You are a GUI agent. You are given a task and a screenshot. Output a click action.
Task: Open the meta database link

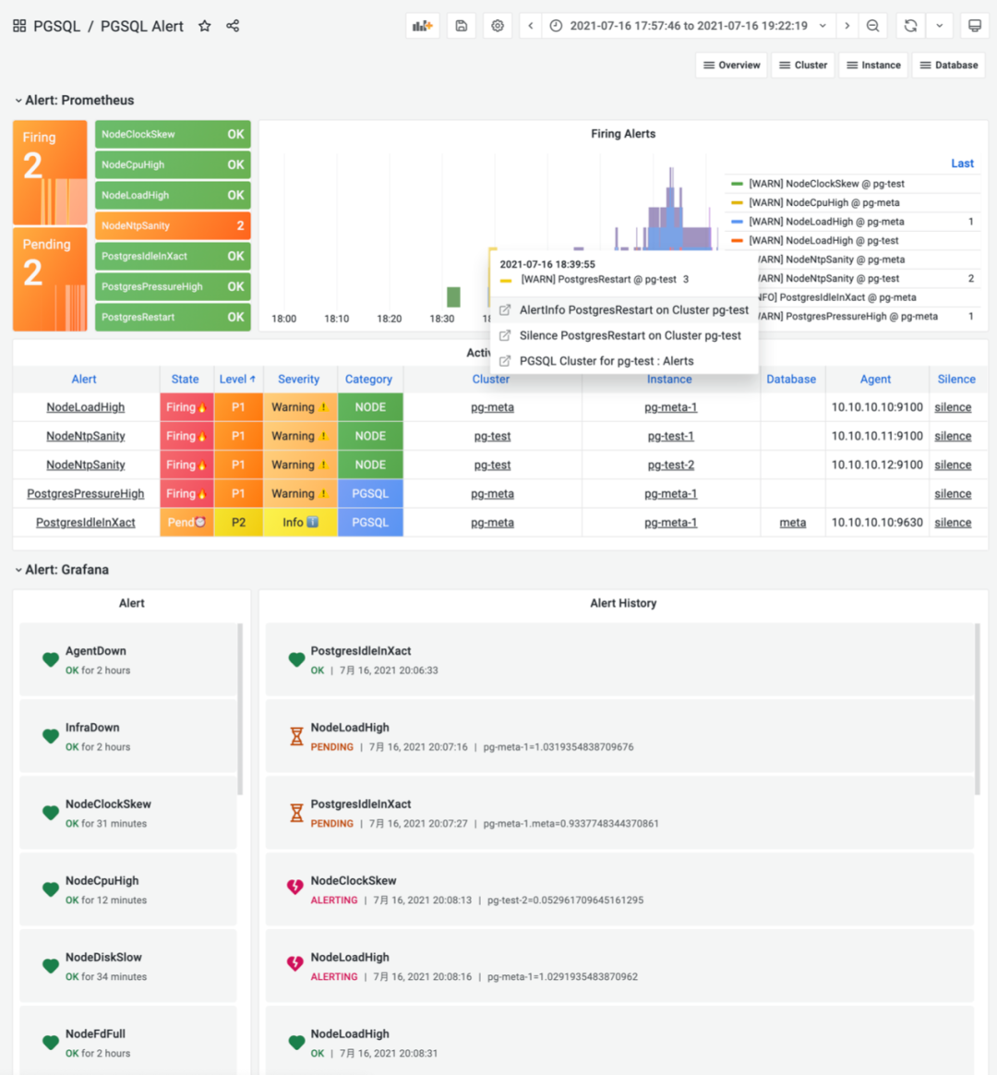point(793,523)
